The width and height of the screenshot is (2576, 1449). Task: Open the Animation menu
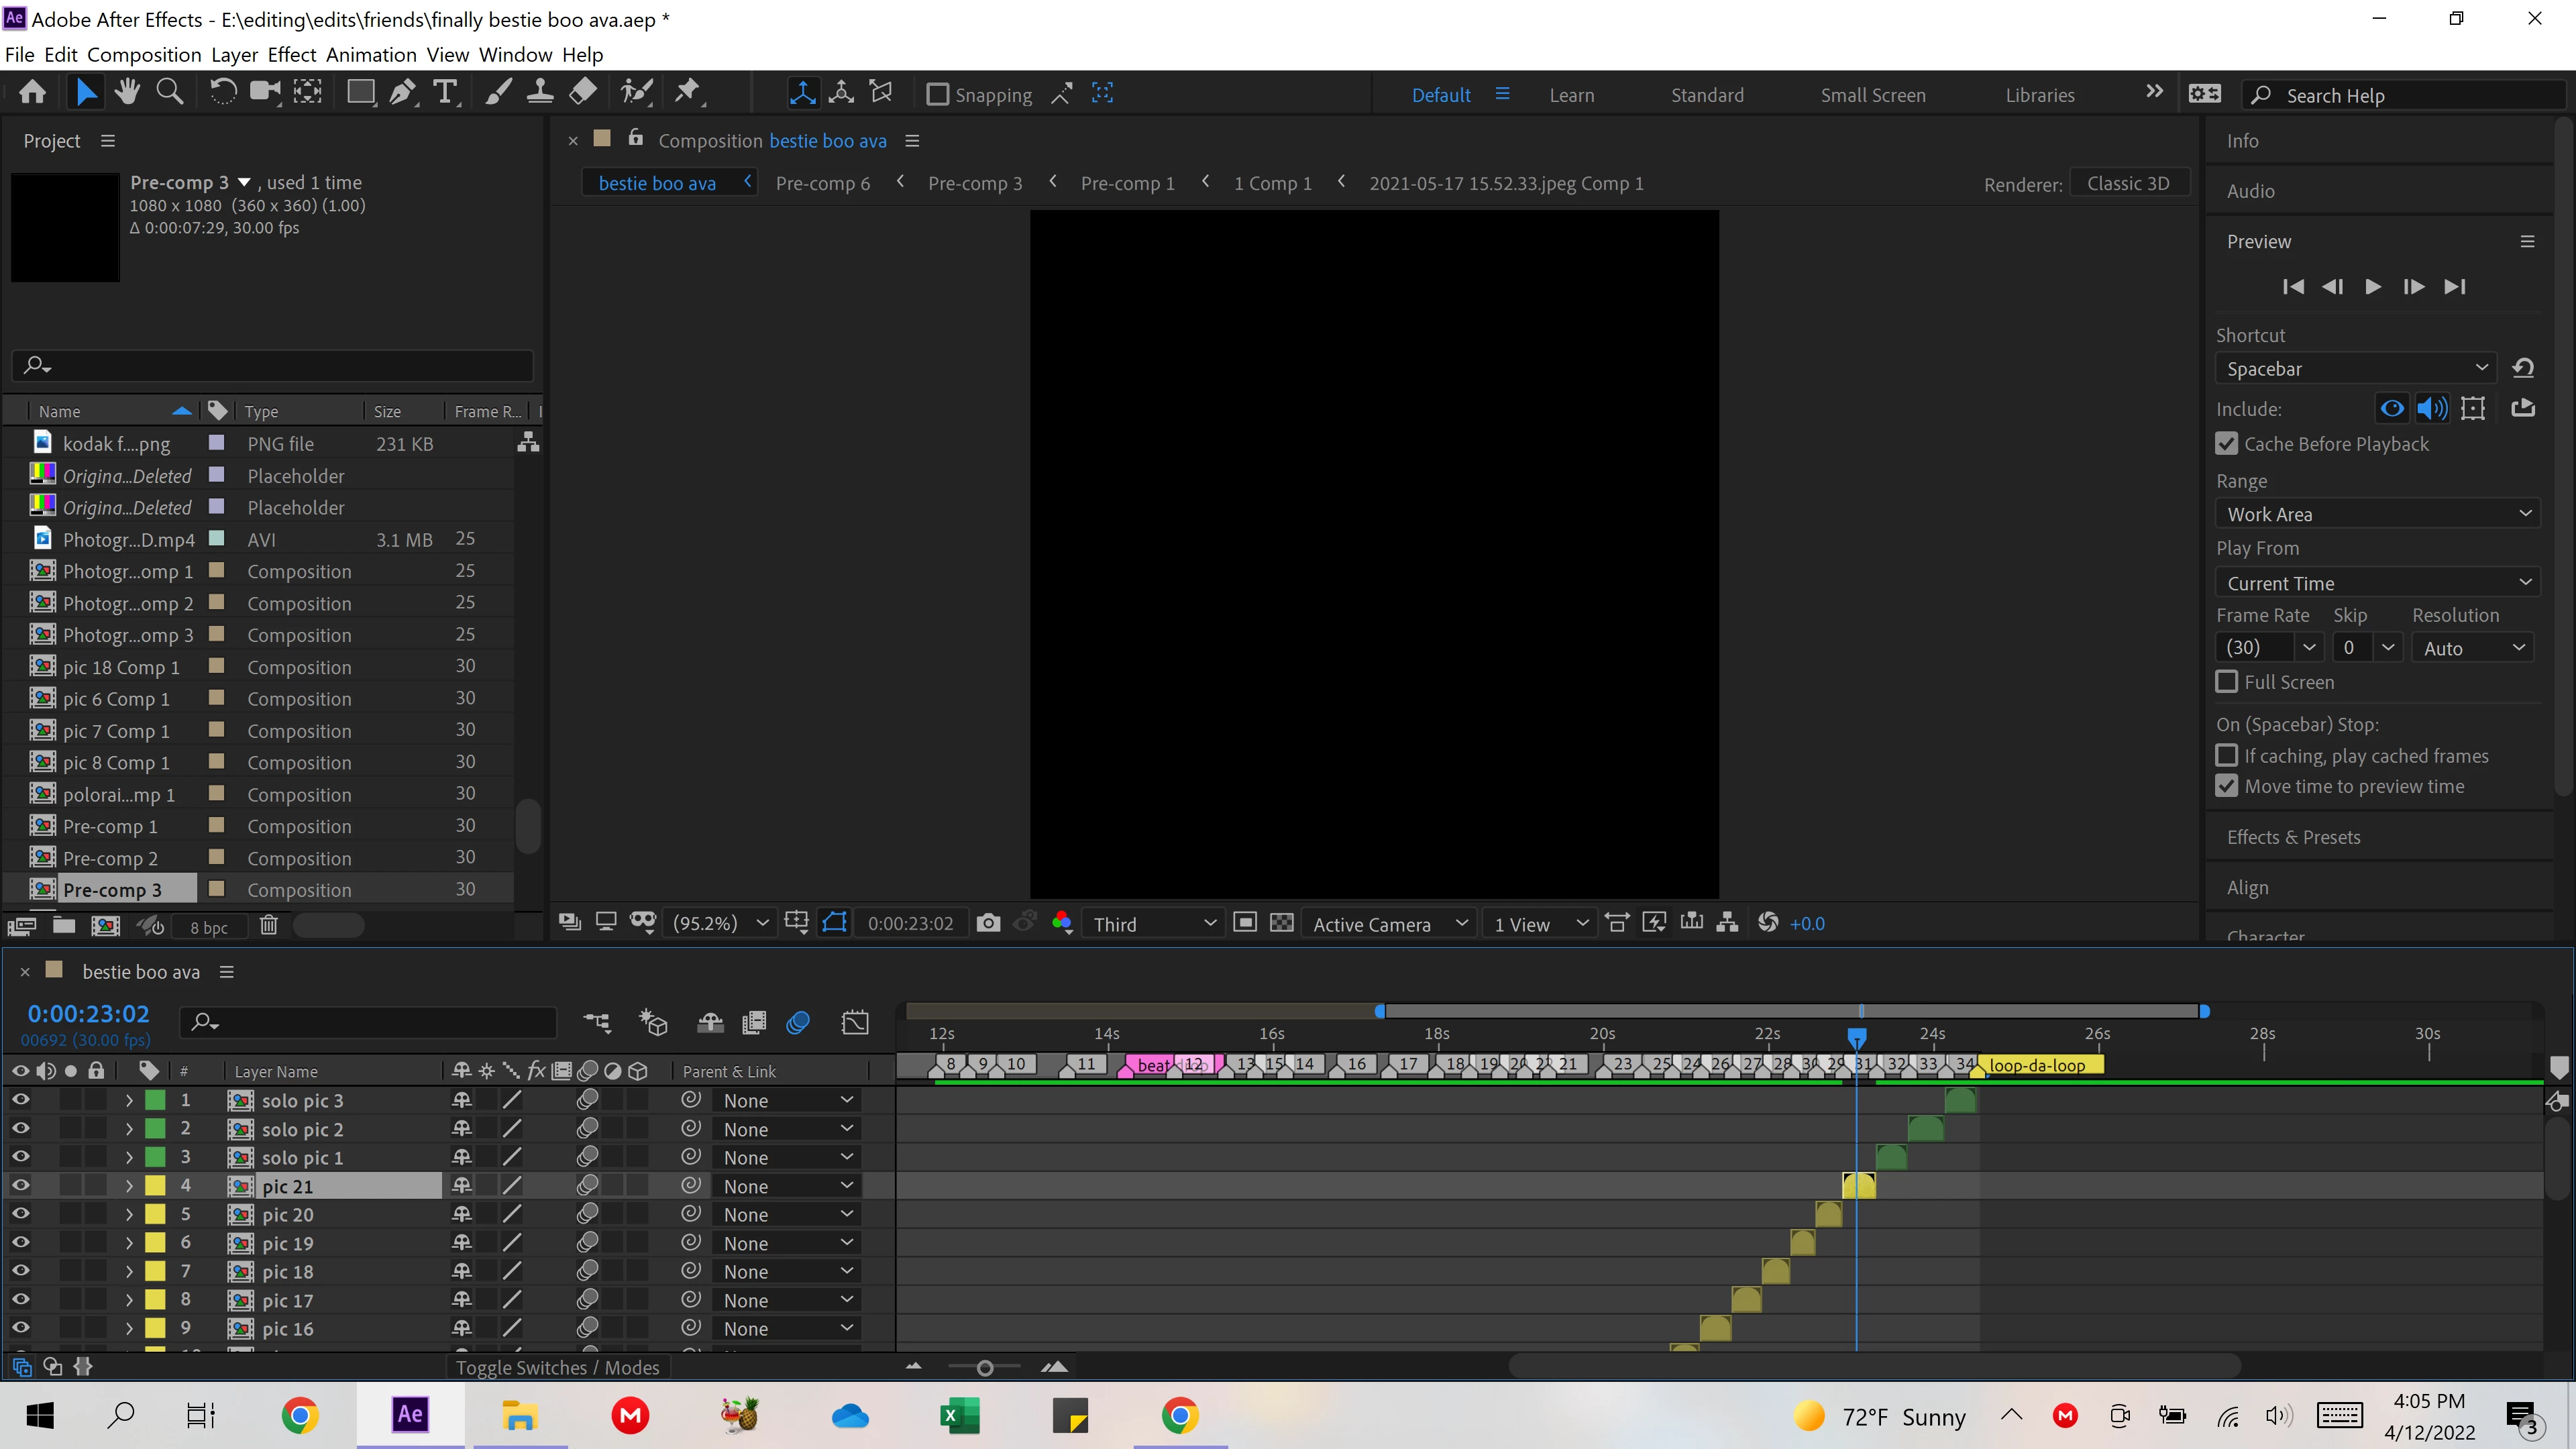tap(370, 55)
